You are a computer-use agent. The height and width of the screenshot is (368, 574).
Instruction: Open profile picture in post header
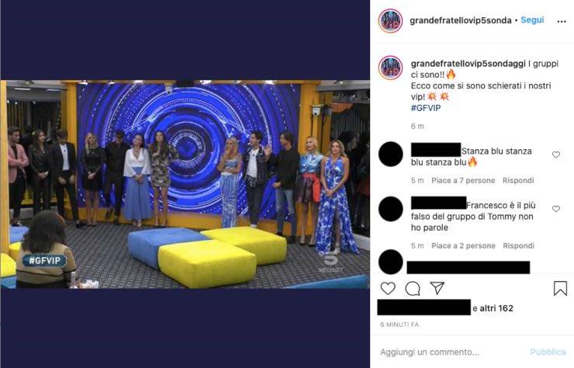tap(390, 21)
